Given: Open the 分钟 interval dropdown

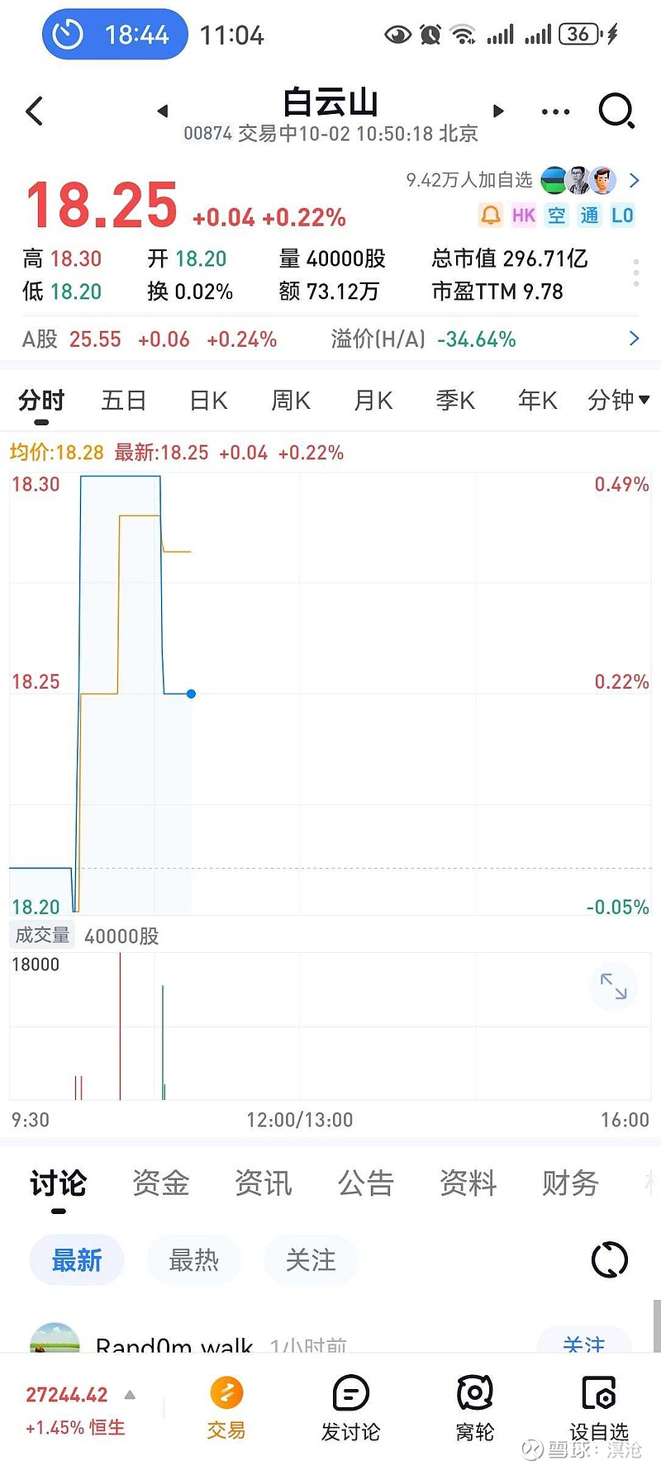Looking at the screenshot, I should pos(618,401).
